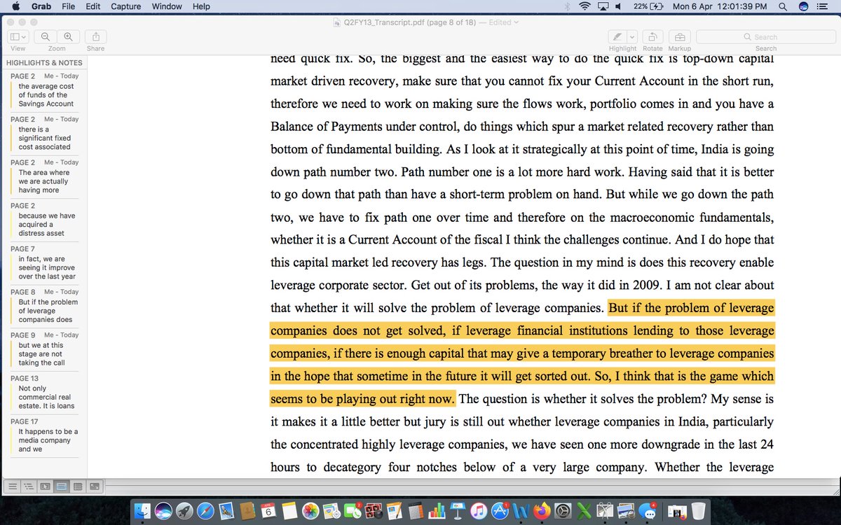Open the Edit menu
The image size is (841, 525).
93,6
